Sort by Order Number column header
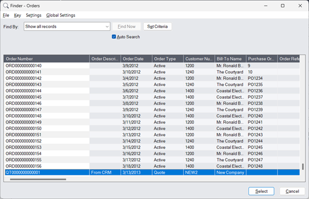Screen dimensions: 309x199 (x=46, y=59)
